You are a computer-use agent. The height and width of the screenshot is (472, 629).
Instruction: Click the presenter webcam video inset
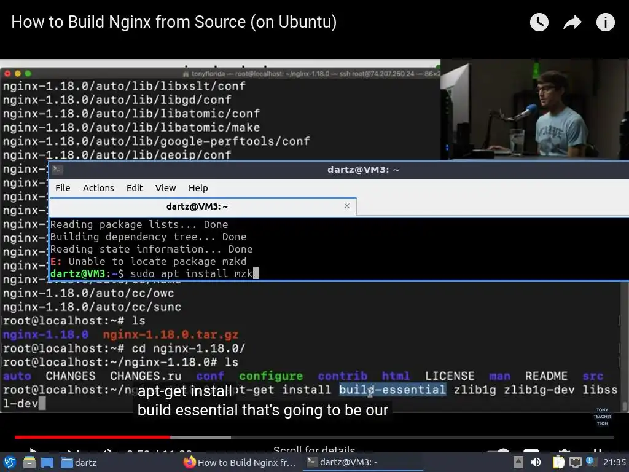point(535,109)
